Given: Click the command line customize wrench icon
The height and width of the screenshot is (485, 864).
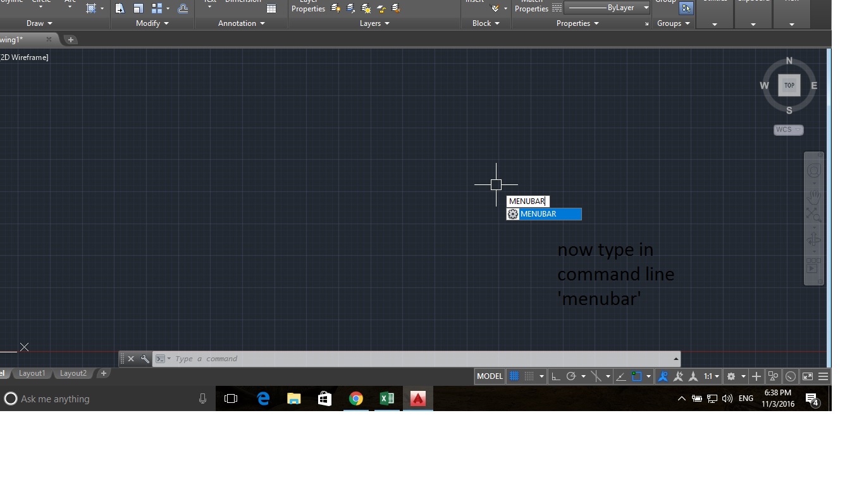Looking at the screenshot, I should (x=145, y=359).
